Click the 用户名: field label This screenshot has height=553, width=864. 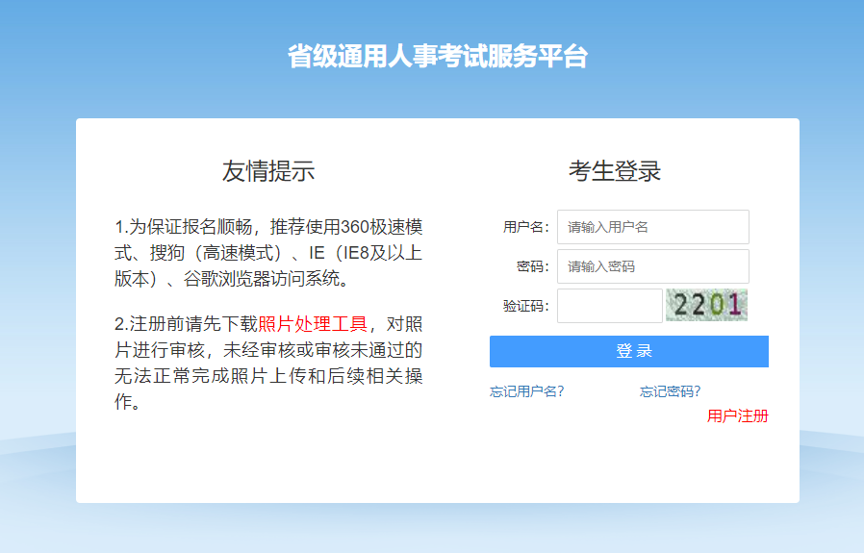coord(526,227)
